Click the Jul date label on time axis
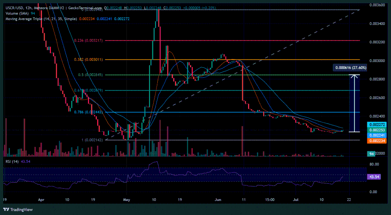 (296, 200)
